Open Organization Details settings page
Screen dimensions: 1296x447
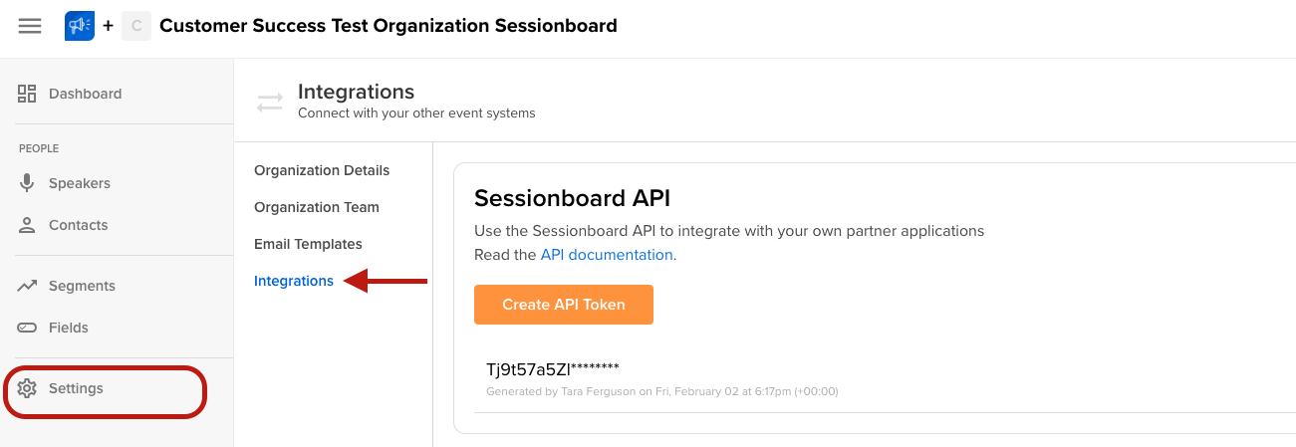pyautogui.click(x=322, y=170)
